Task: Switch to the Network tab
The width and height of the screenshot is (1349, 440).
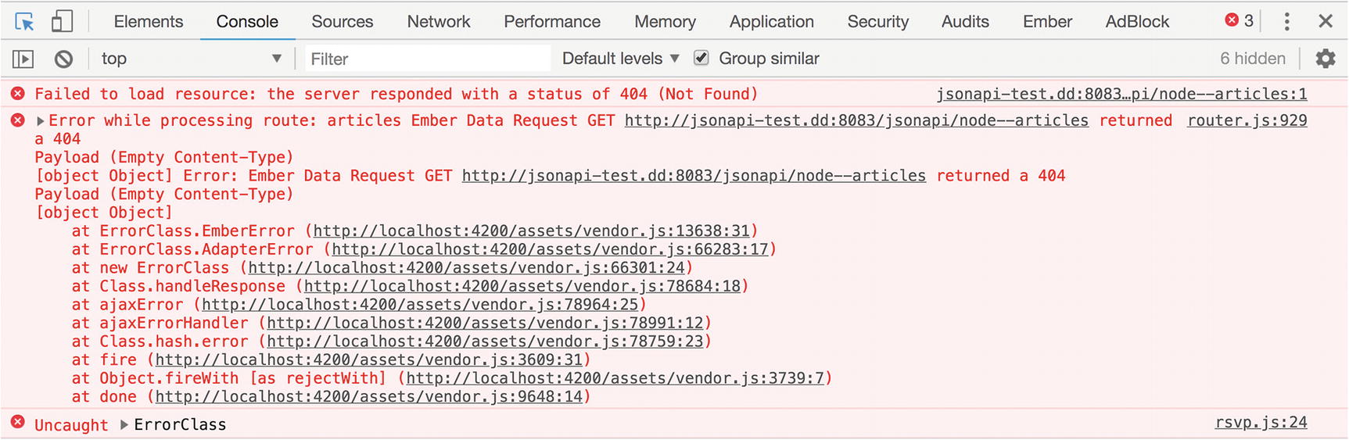Action: (439, 22)
